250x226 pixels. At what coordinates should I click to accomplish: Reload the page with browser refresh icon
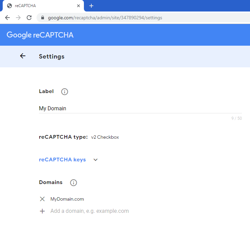(29, 18)
